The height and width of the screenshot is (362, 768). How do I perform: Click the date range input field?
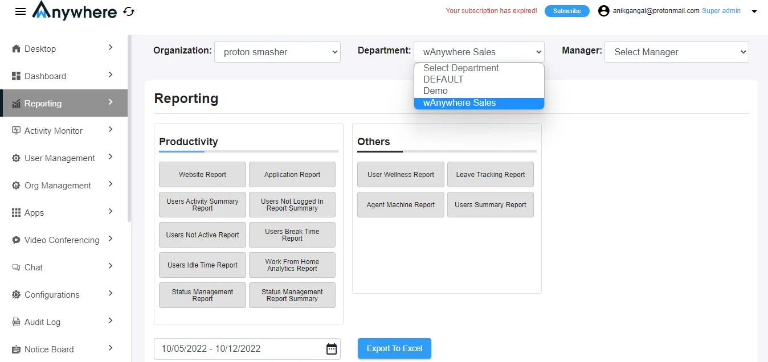click(x=247, y=349)
